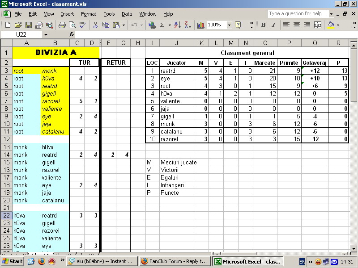
Task: Expand the Zoom 100% dropdown
Action: coord(229,25)
